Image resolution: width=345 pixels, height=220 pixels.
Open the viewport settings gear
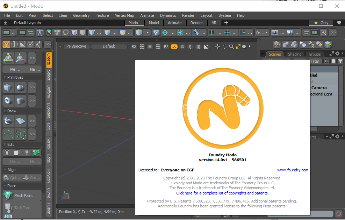tap(244, 47)
